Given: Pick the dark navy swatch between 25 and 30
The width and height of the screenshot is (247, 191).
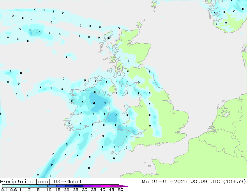Looking at the screenshot, I should point(78,186).
